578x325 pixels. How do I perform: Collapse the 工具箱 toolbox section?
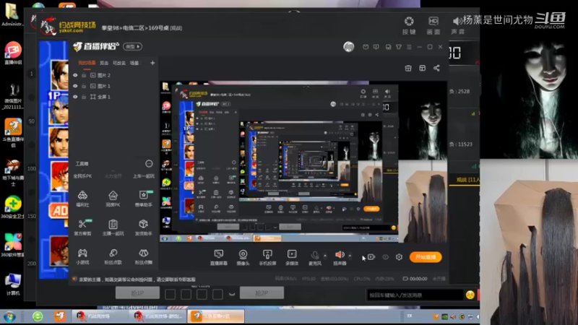(x=149, y=164)
